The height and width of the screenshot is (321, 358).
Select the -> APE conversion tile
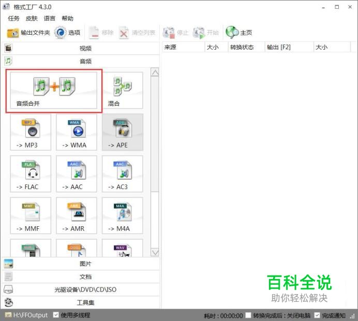click(x=123, y=133)
